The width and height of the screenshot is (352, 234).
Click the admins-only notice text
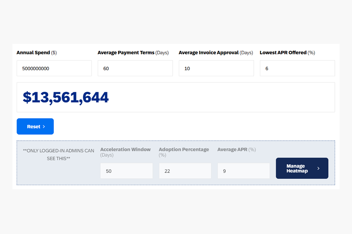[x=58, y=154]
